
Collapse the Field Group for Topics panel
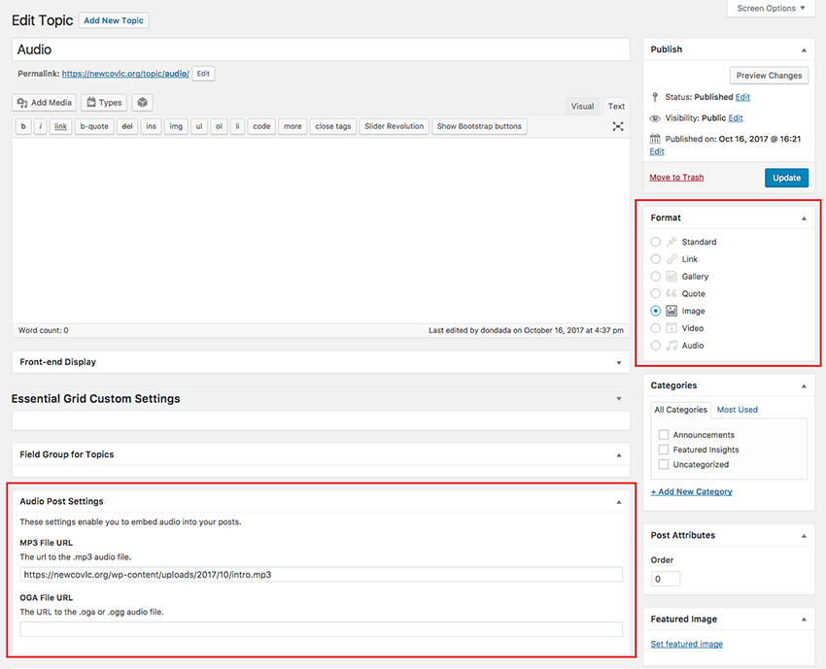[x=619, y=455]
